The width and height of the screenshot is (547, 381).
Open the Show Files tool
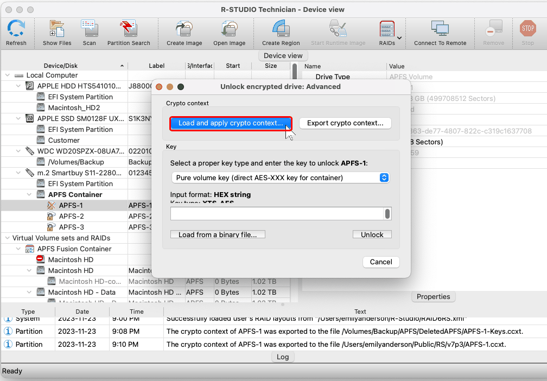tap(57, 29)
